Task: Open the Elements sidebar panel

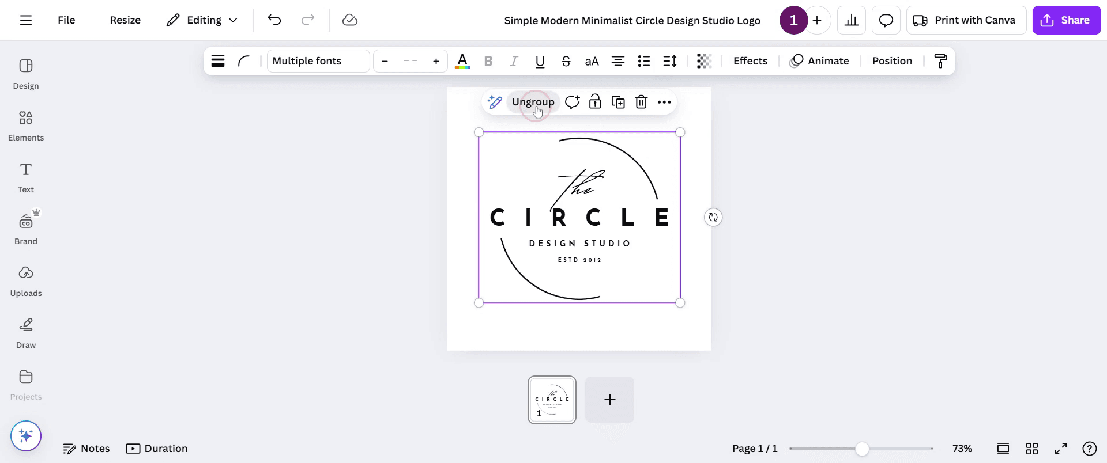Action: (26, 126)
